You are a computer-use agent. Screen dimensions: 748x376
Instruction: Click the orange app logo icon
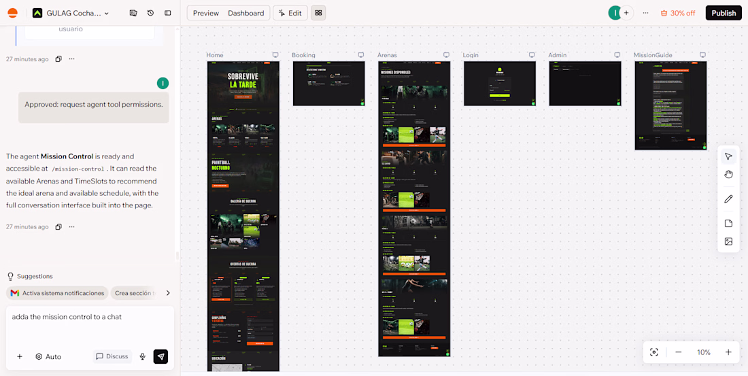click(12, 14)
